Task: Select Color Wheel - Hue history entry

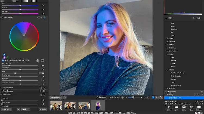Action: click(x=184, y=98)
